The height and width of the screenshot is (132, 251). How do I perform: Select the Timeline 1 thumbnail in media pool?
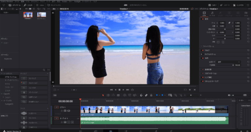[28, 15]
